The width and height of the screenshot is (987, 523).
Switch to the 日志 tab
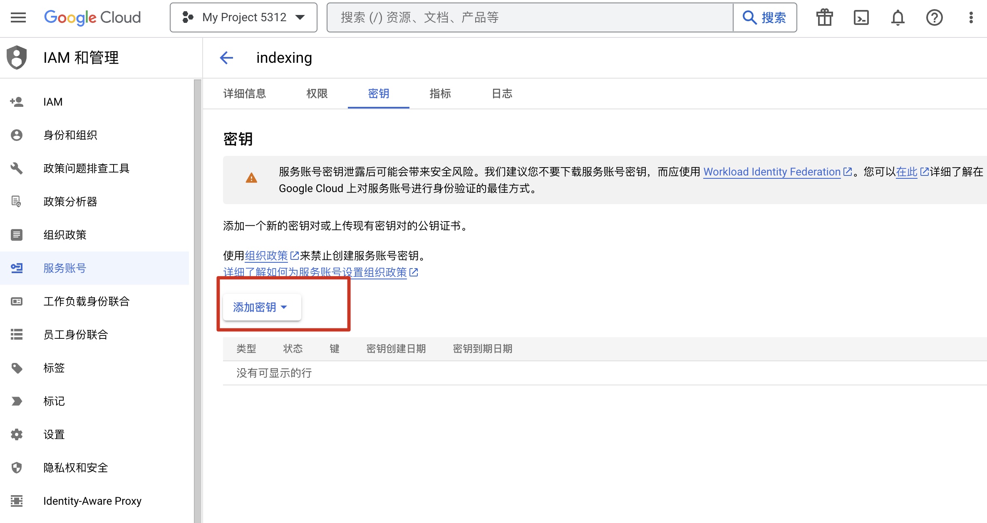[502, 94]
